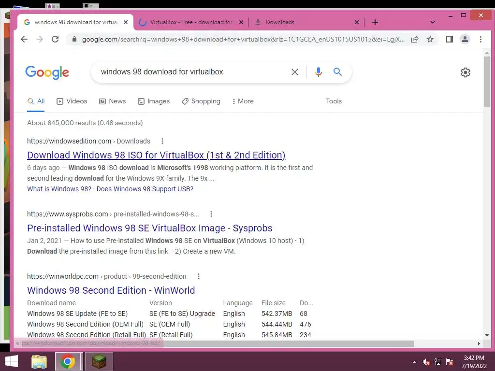Click 'Windows 98 SE Update (FE to SE)' row text
Screen dimensions: 495x371
coord(77,314)
